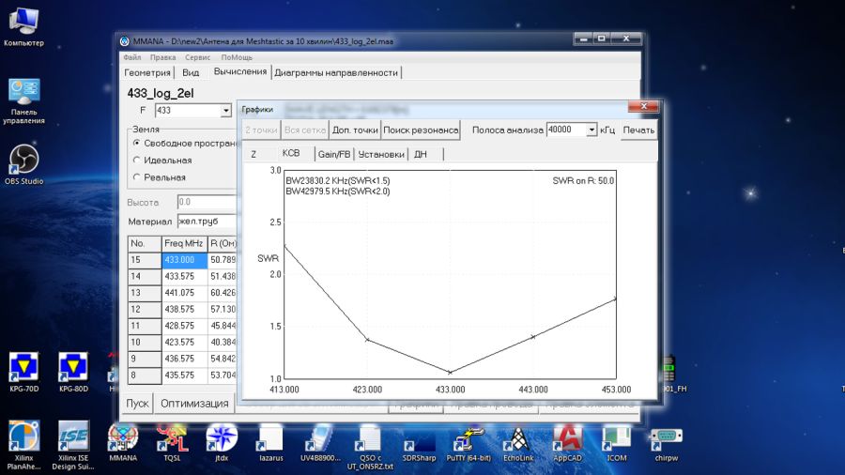
Task: Click the Пуск button
Action: click(137, 404)
